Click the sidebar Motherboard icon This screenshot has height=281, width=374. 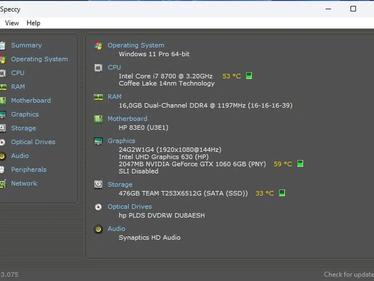3,101
